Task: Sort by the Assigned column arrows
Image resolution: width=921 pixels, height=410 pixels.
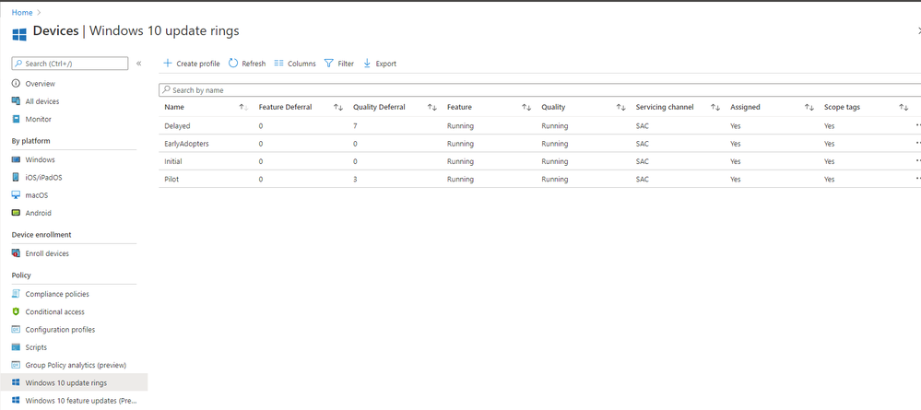Action: [809, 107]
